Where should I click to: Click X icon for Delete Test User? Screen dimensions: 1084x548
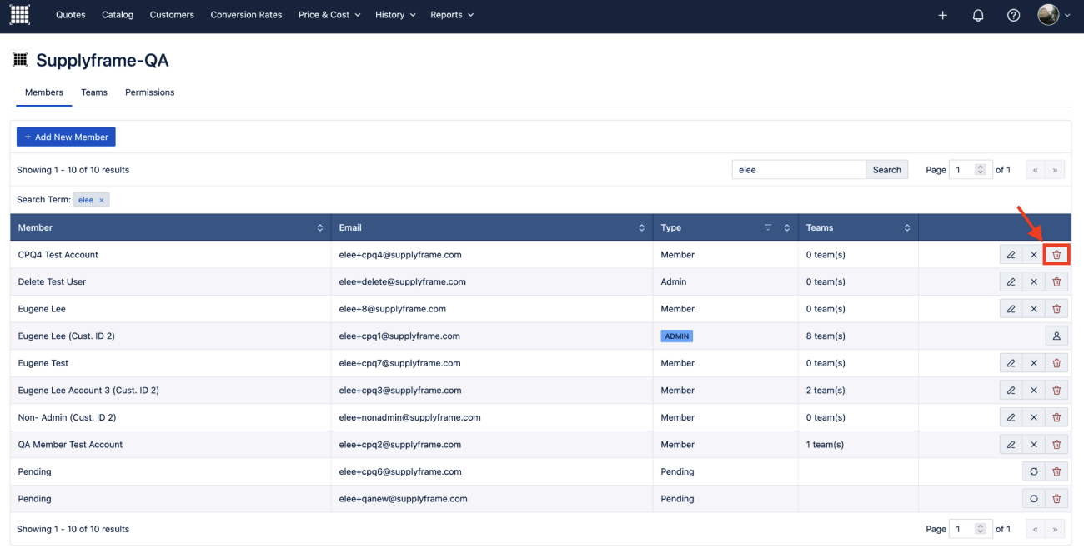click(x=1034, y=281)
